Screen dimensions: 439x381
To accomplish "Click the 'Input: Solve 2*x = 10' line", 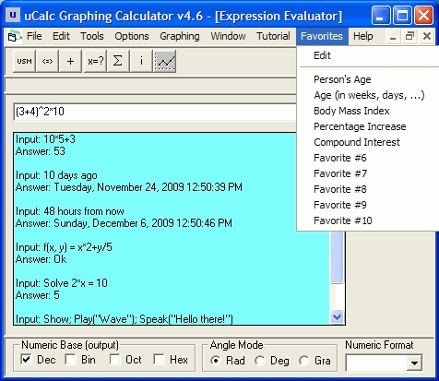I will (62, 283).
